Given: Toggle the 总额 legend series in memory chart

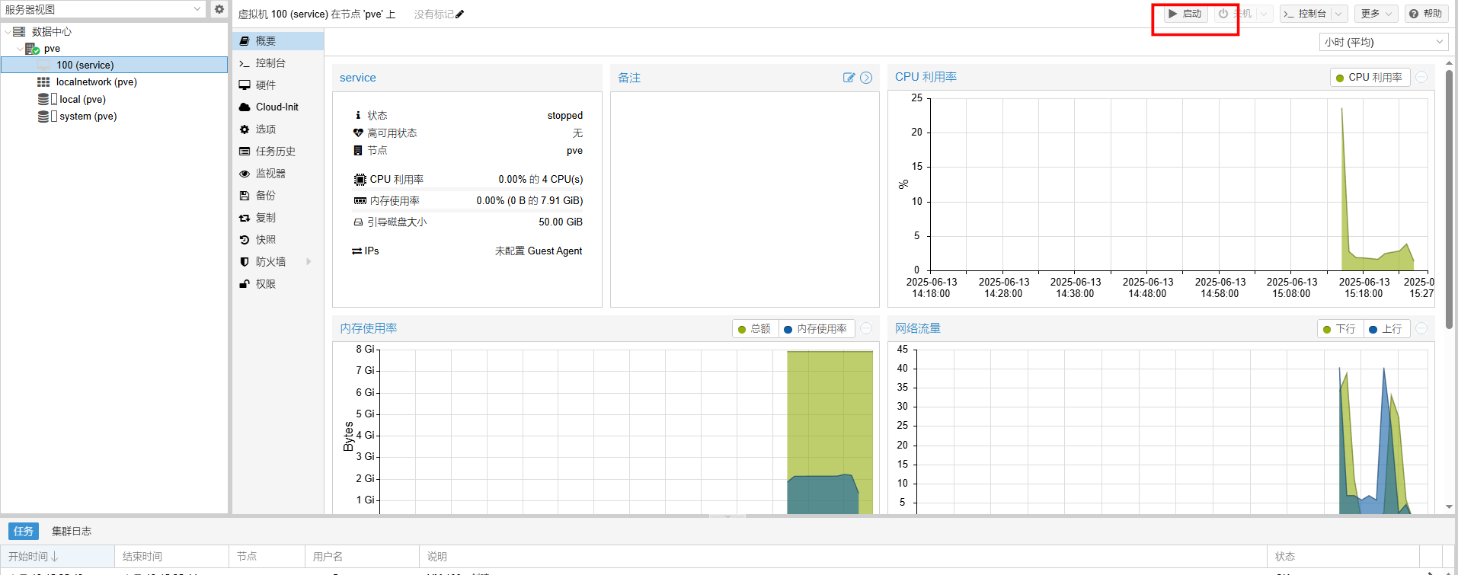Looking at the screenshot, I should click(754, 329).
